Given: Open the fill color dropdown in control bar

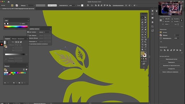Looking at the screenshot, I should coord(14,5).
